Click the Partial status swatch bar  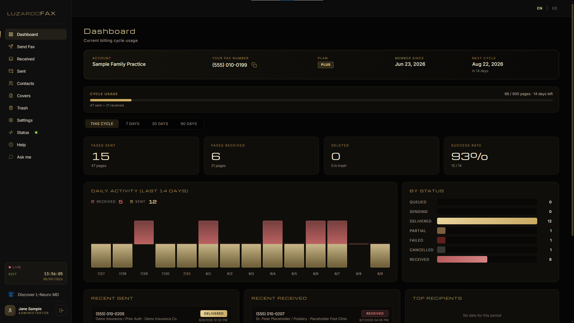tap(441, 231)
